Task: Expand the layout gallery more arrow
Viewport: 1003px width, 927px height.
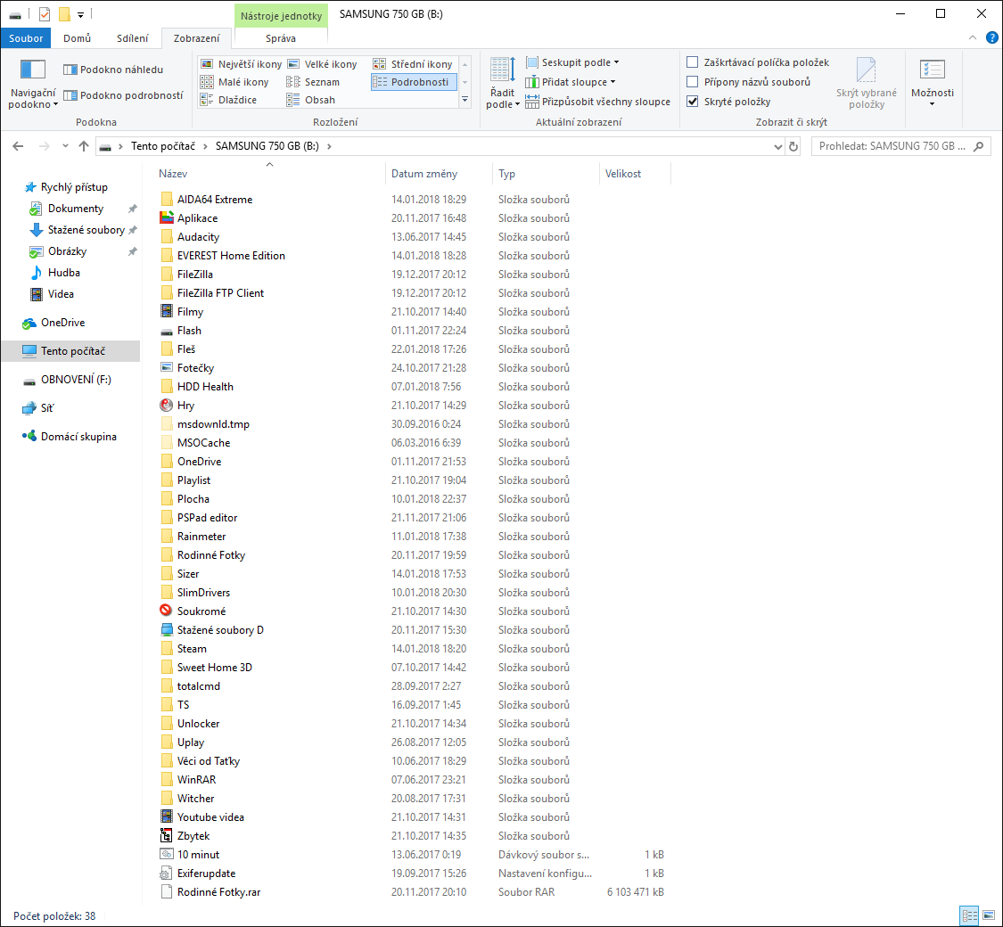Action: pos(465,100)
